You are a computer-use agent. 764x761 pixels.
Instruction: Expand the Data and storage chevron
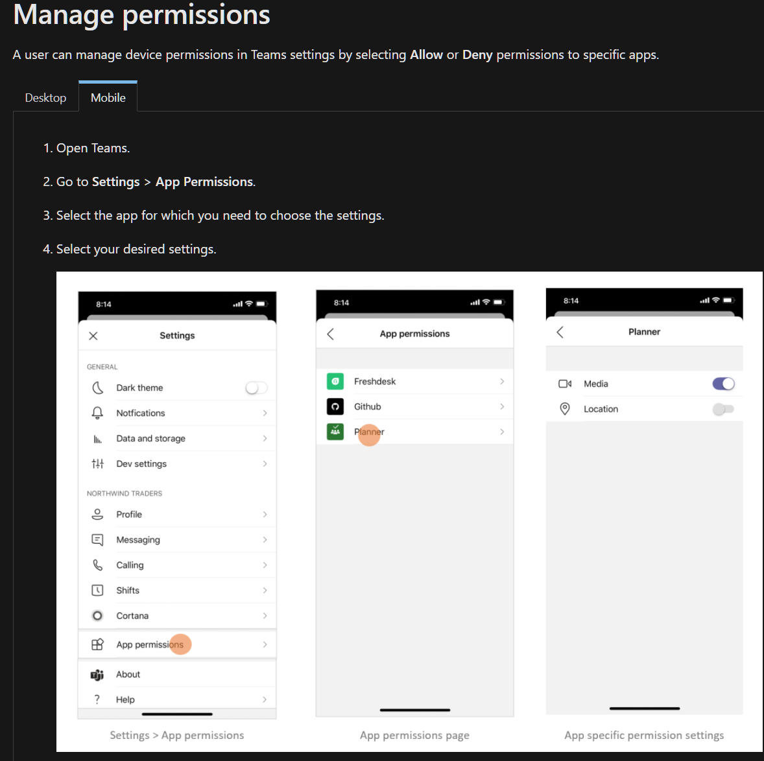click(265, 438)
